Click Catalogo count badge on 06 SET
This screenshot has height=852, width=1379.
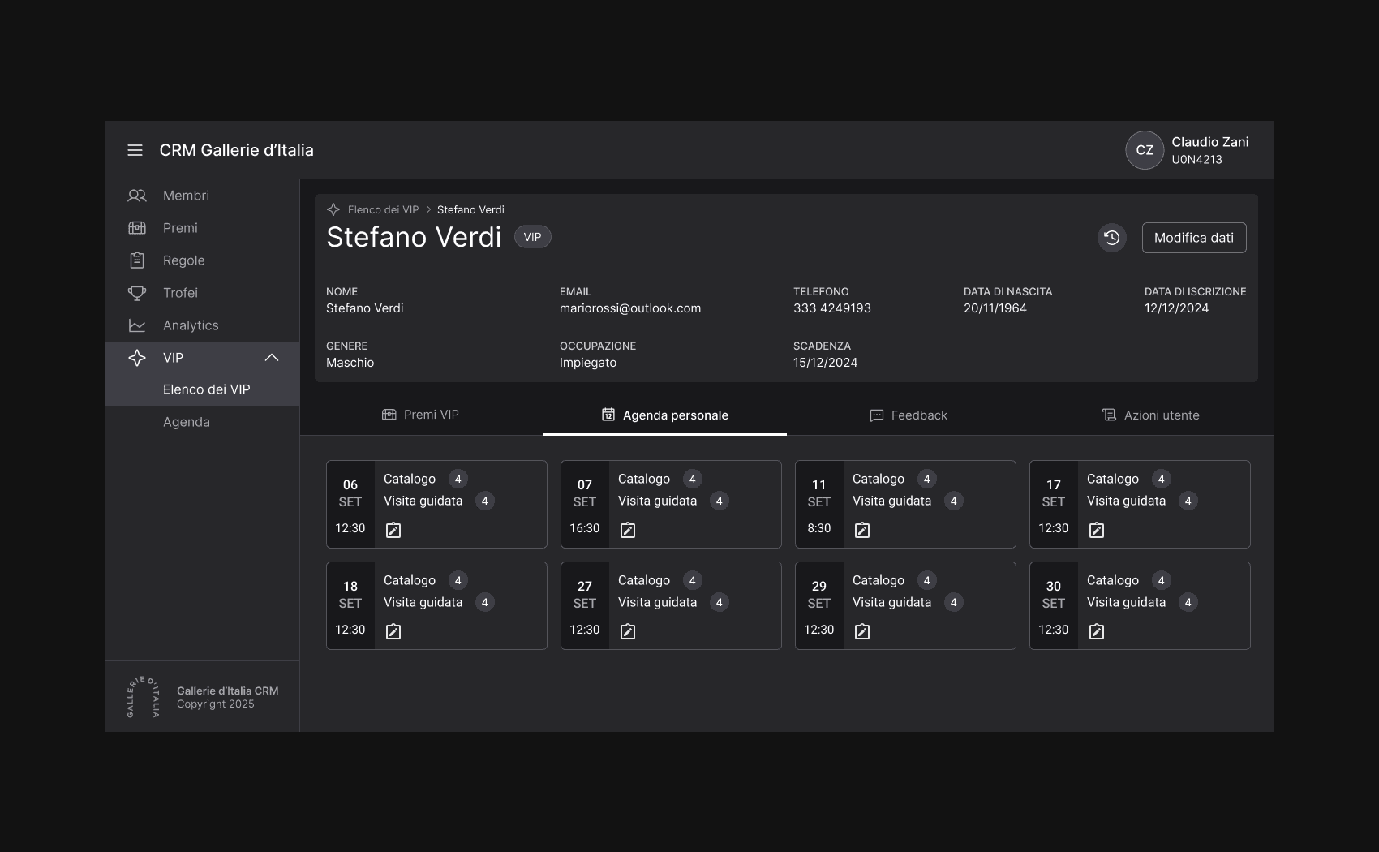458,479
